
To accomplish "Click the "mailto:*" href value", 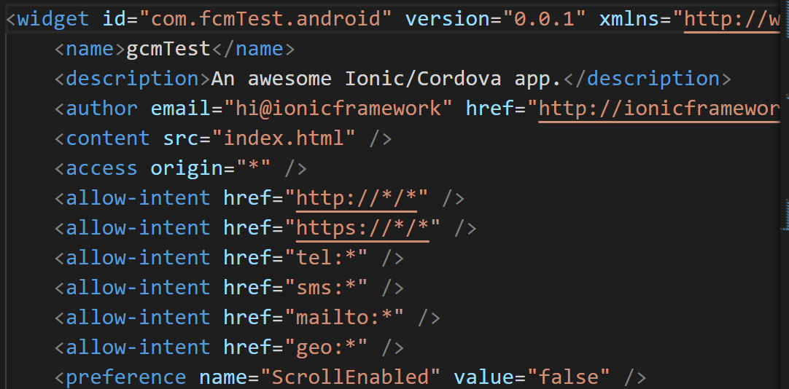I will [x=345, y=318].
